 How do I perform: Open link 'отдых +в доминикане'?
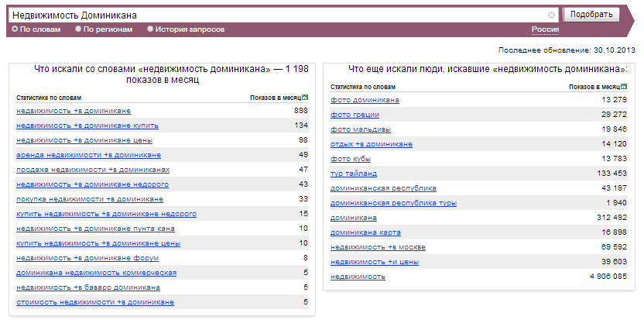(x=372, y=144)
